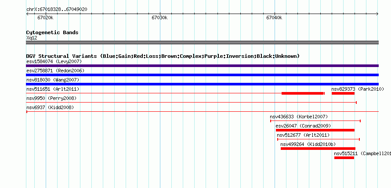Click the nsv6937 (Kidd2008) label

[50, 107]
